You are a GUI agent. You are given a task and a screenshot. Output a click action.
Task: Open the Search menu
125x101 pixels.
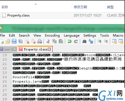pos(24,36)
